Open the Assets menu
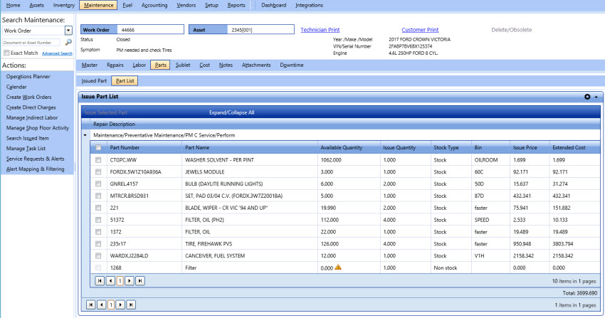The image size is (605, 318). 36,5
